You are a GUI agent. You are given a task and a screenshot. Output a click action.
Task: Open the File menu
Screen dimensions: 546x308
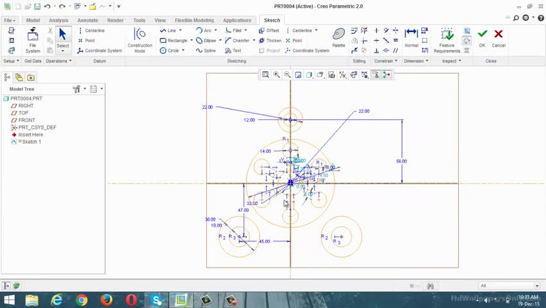[10, 21]
